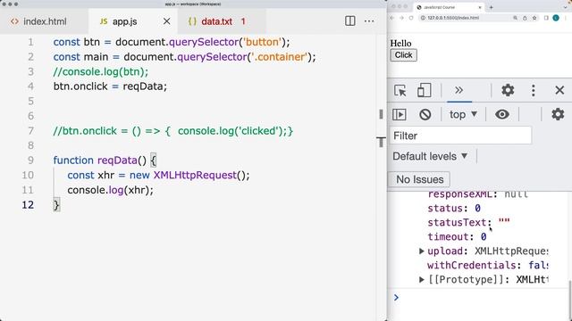Viewport: 572px width, 321px height.
Task: Click the No Issues button
Action: tap(419, 179)
